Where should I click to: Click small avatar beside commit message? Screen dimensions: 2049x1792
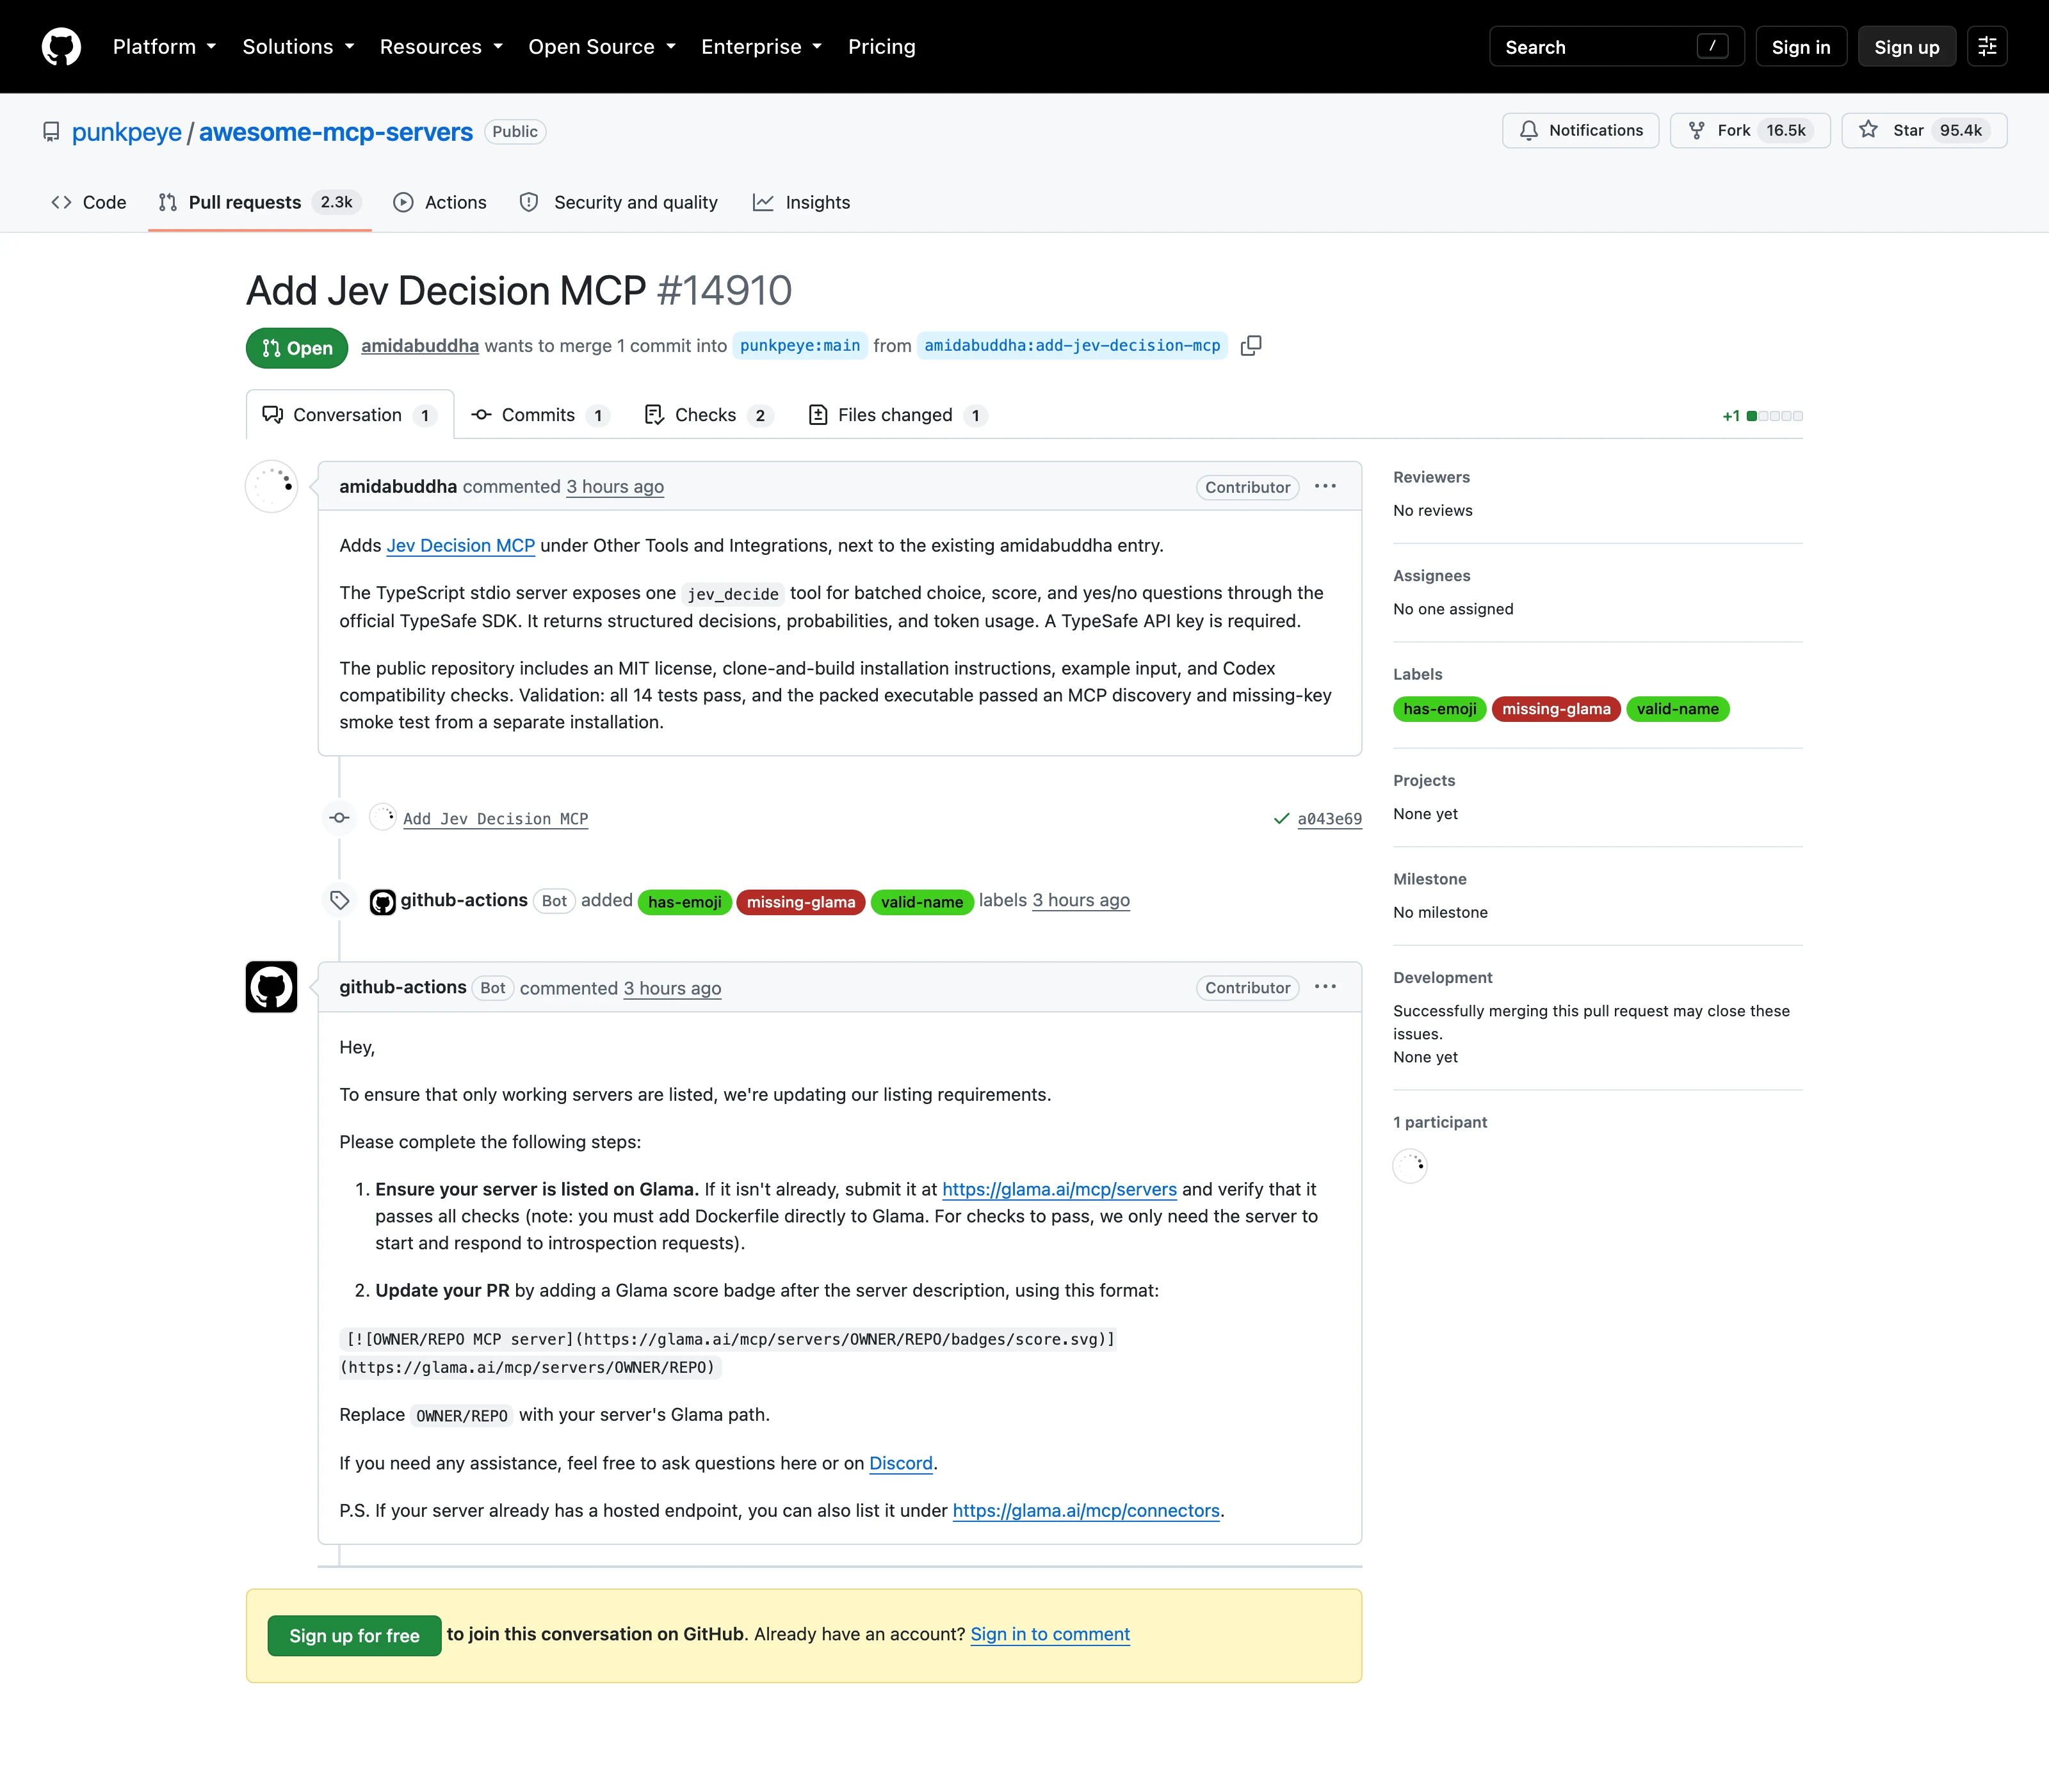[382, 817]
